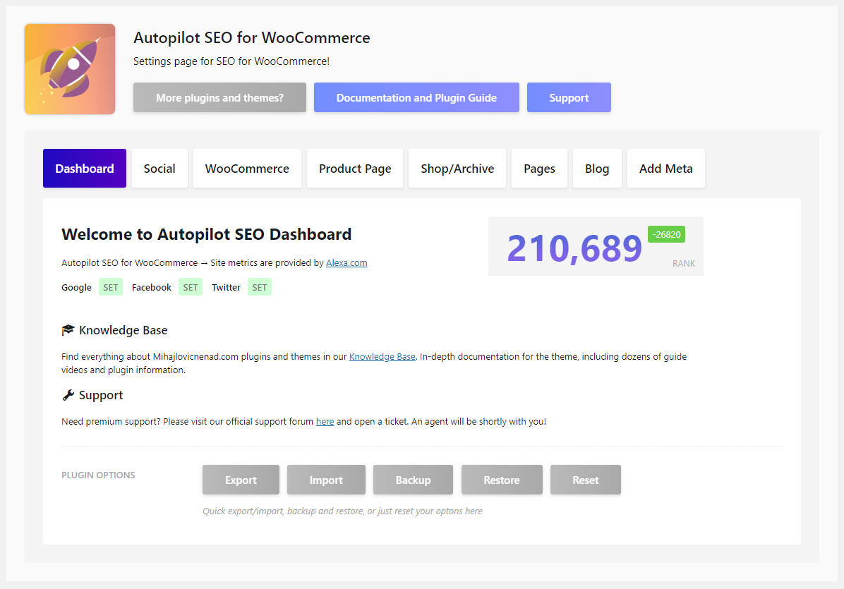Switch to the Blog tab

pyautogui.click(x=597, y=168)
